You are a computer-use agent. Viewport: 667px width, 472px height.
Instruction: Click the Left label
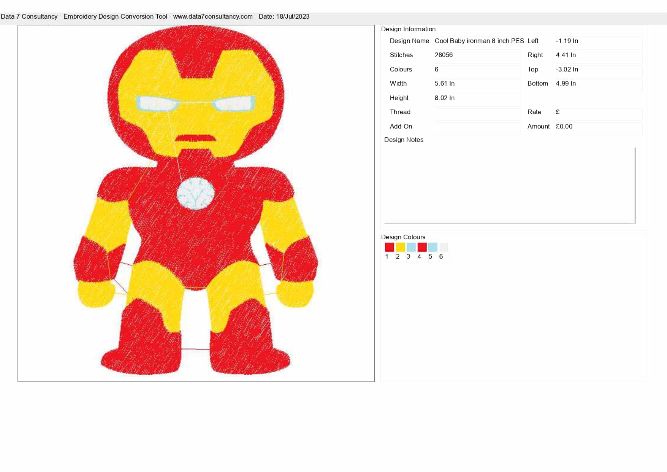click(533, 41)
